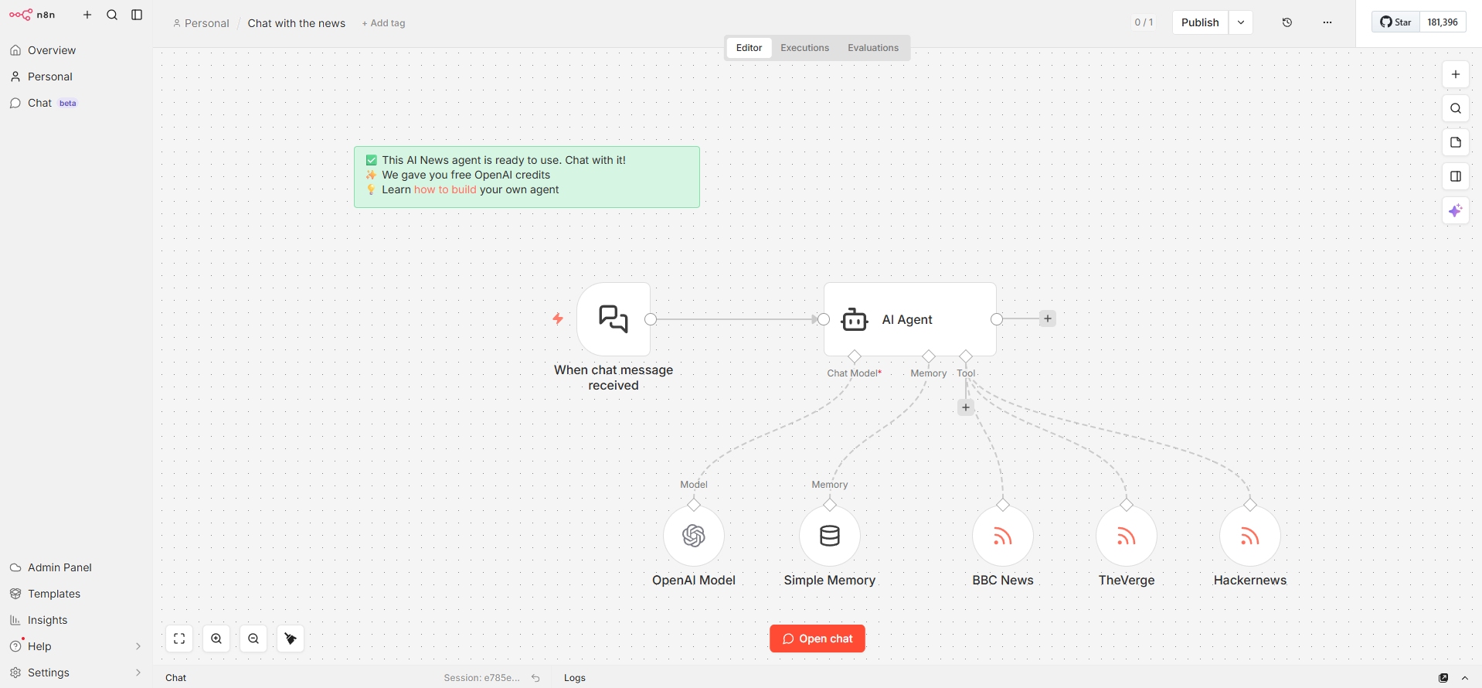The image size is (1482, 688).
Task: Open the AI assistant sparkle button
Action: pos(1455,210)
